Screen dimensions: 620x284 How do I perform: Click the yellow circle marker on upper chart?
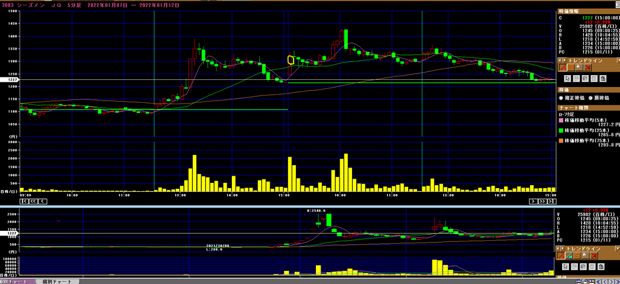[290, 60]
